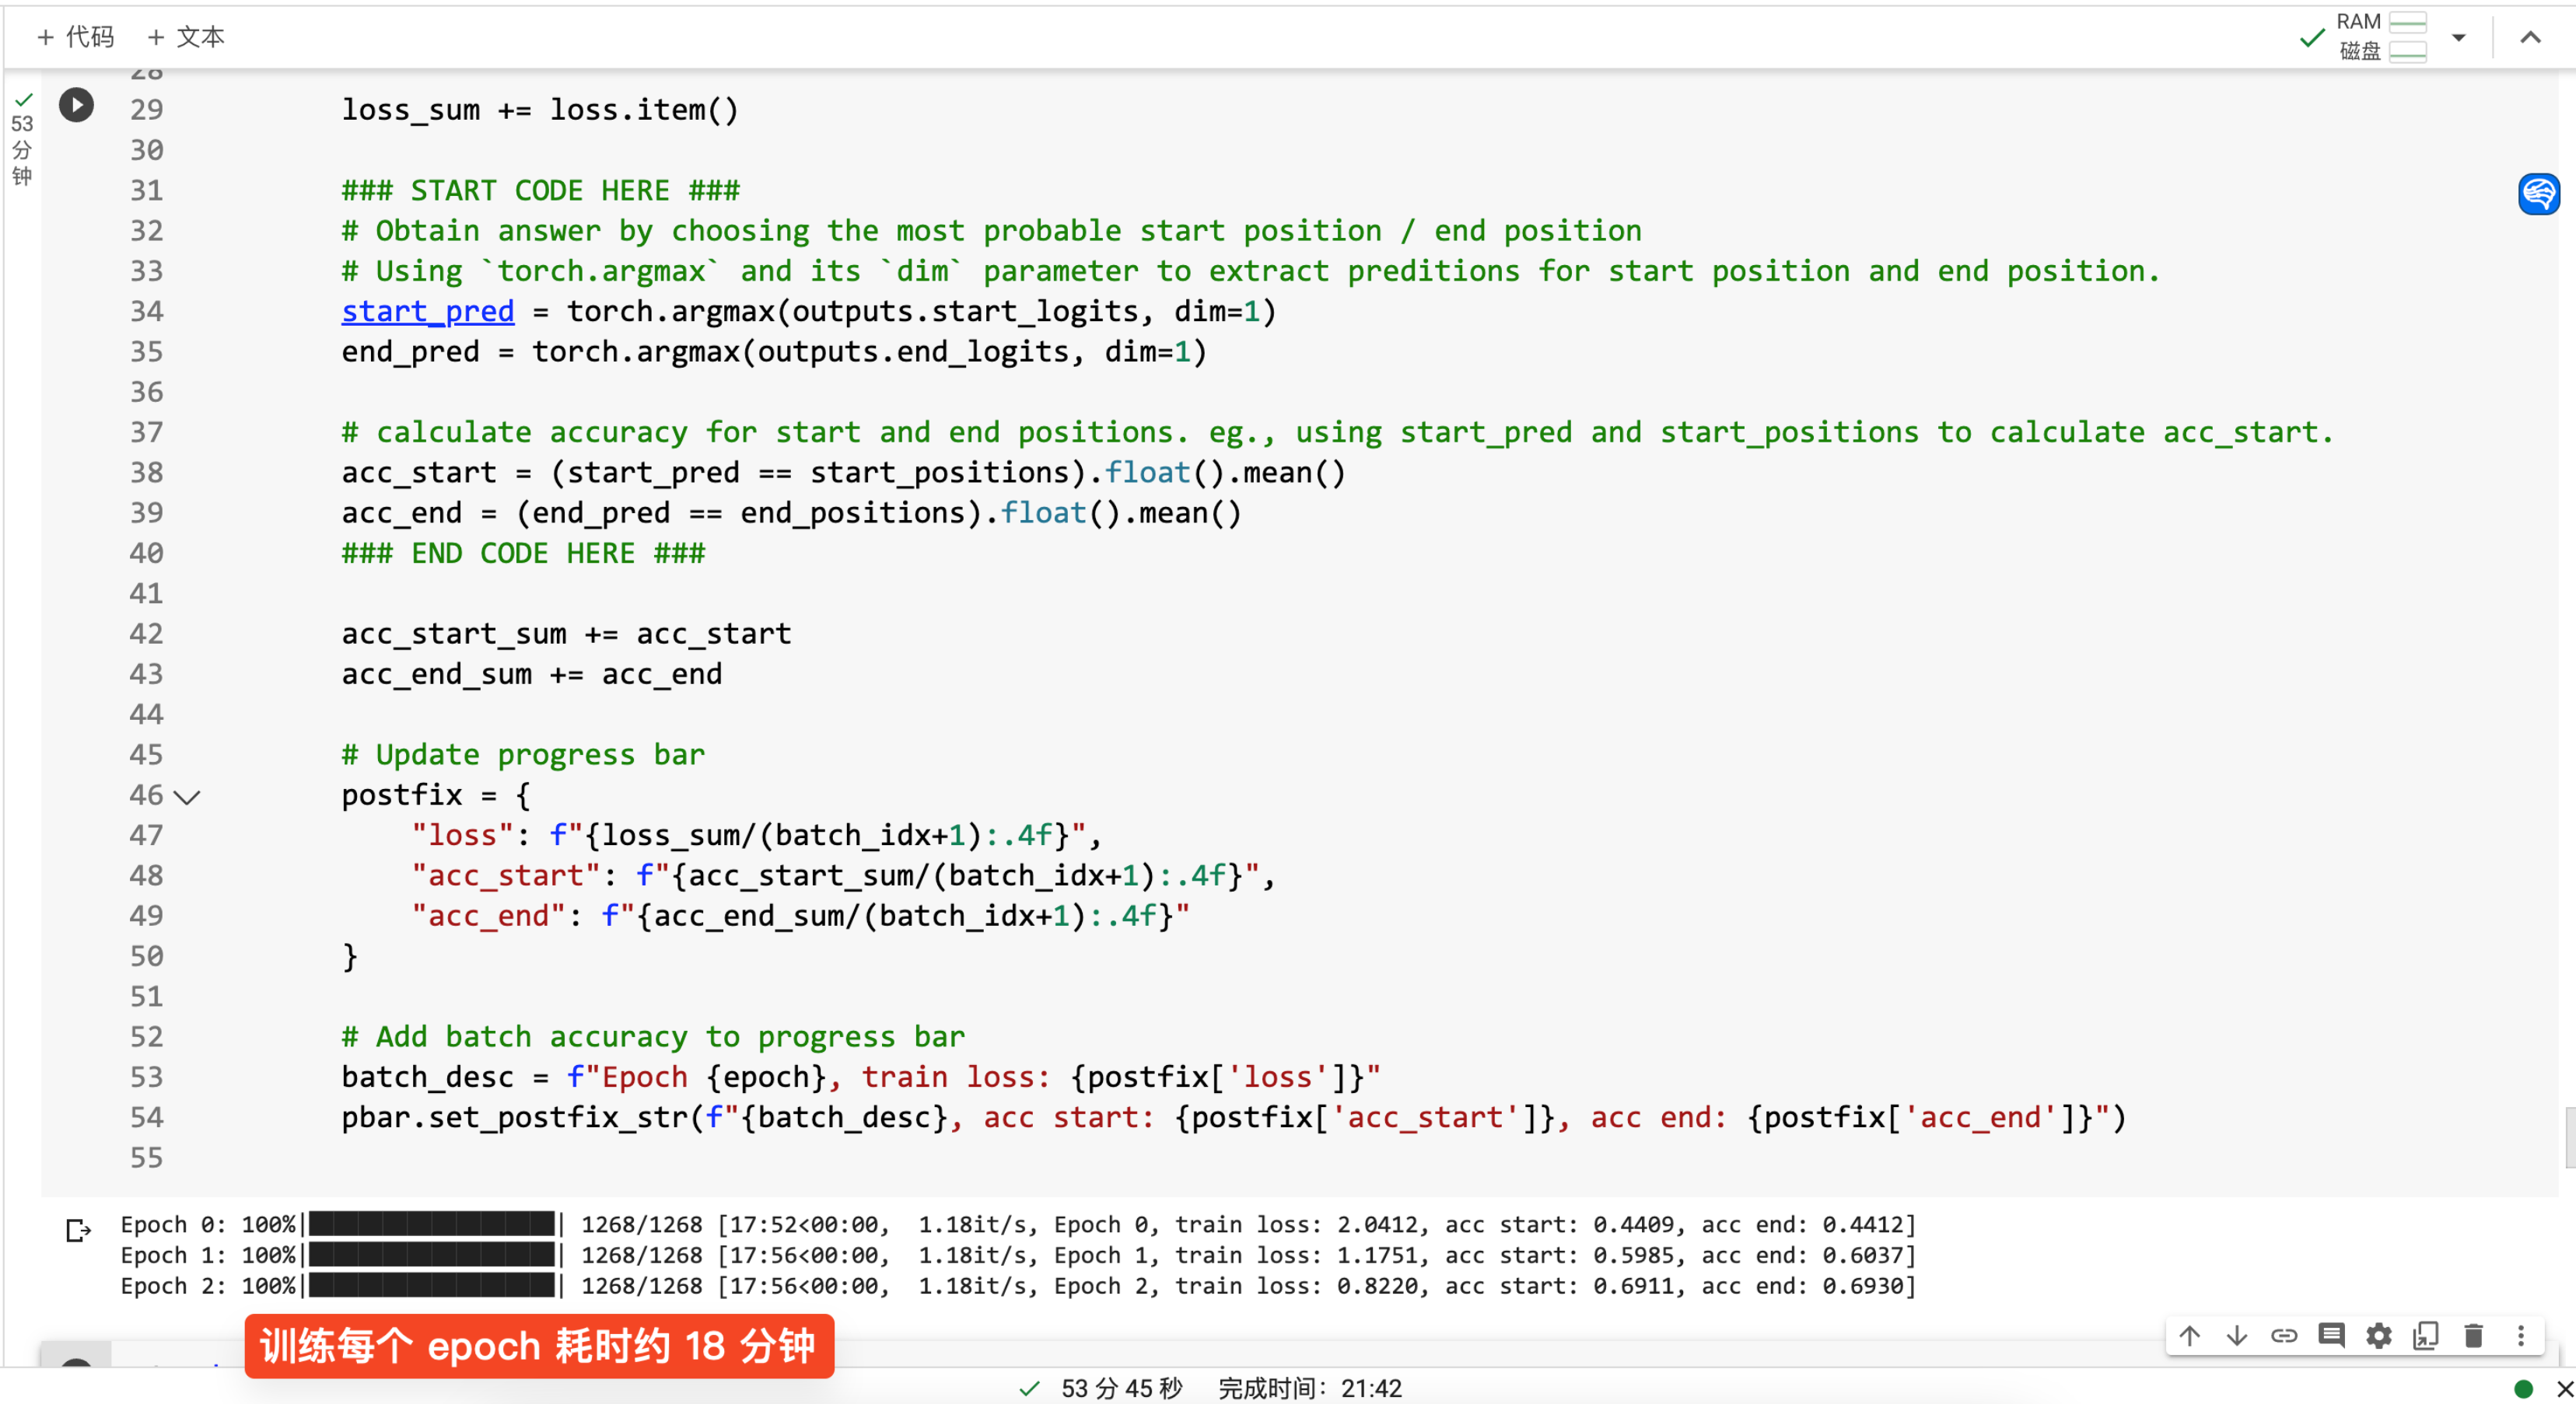Clear output via output toggle icon
2576x1404 pixels.
78,1229
